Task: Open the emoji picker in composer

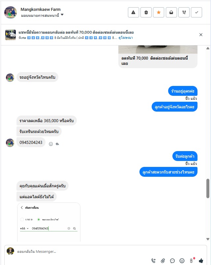Action: click(x=182, y=261)
